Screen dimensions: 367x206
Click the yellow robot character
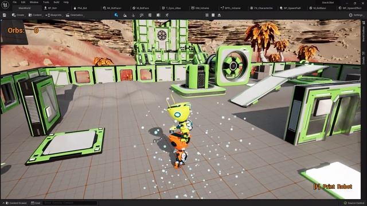[x=180, y=118]
